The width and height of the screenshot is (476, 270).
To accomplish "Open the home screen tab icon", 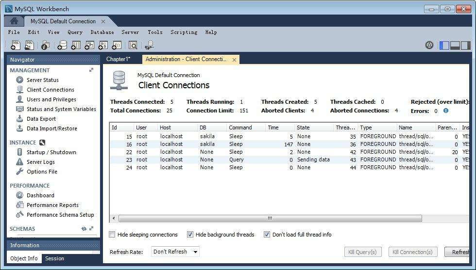I will 14,21.
